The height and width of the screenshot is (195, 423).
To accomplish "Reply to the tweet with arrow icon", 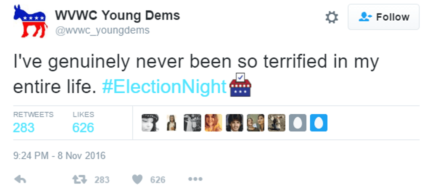I will coord(20,179).
